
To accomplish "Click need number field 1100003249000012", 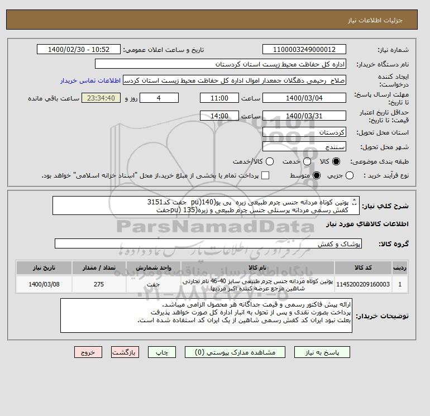I will pos(304,49).
